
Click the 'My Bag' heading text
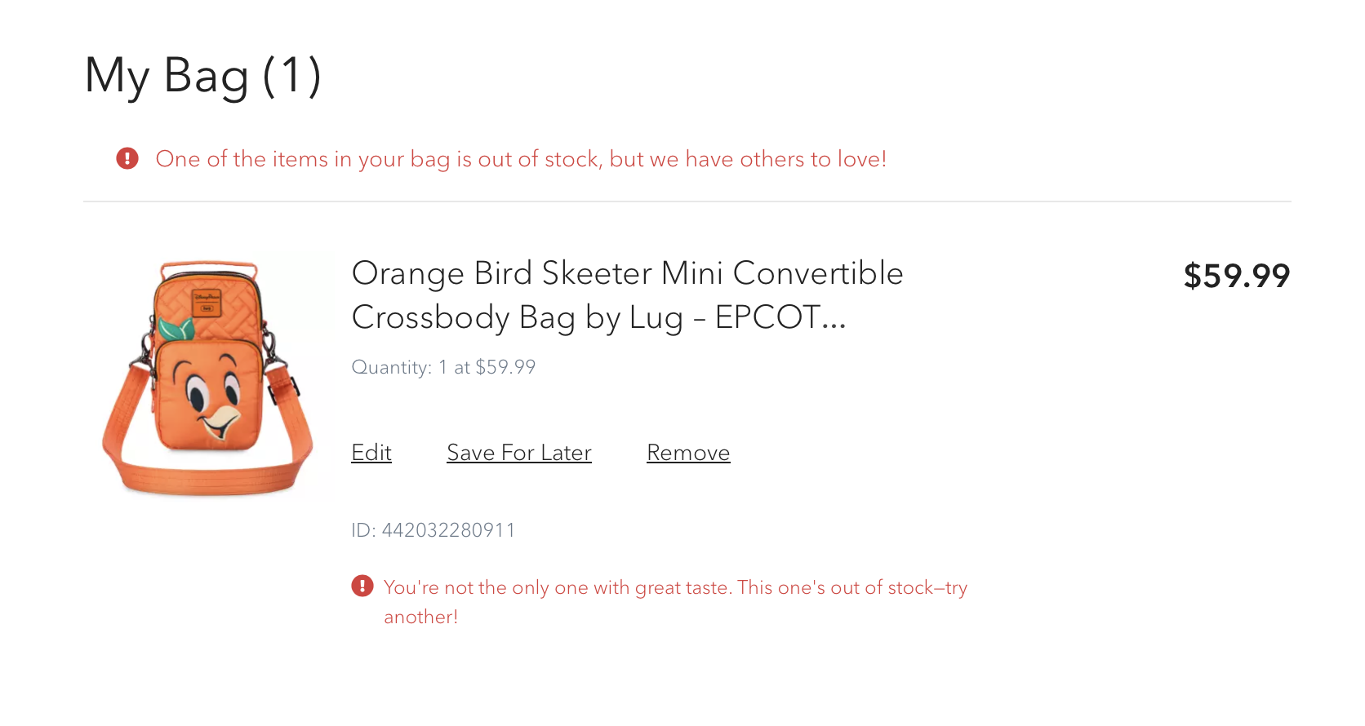167,76
